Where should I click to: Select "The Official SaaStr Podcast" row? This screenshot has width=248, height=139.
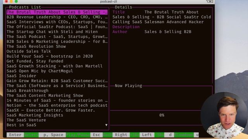click(x=57, y=27)
